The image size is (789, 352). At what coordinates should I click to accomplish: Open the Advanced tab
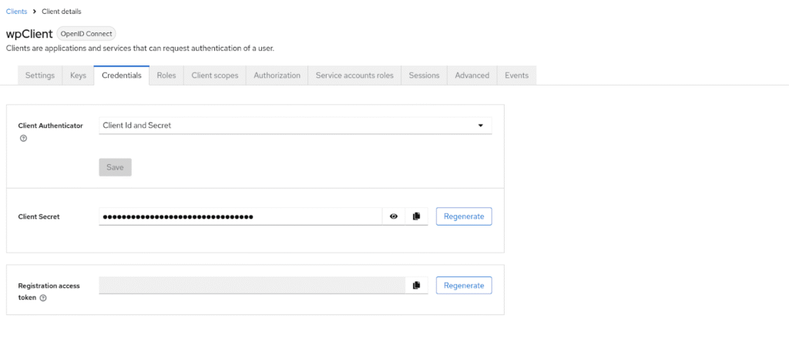tap(472, 75)
